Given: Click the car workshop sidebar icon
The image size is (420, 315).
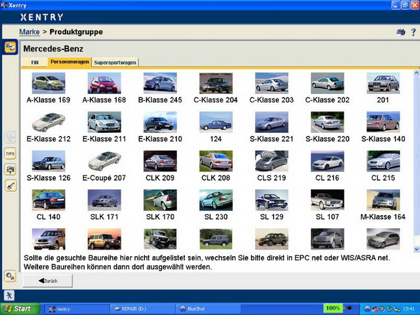Looking at the screenshot, I should tap(10, 170).
